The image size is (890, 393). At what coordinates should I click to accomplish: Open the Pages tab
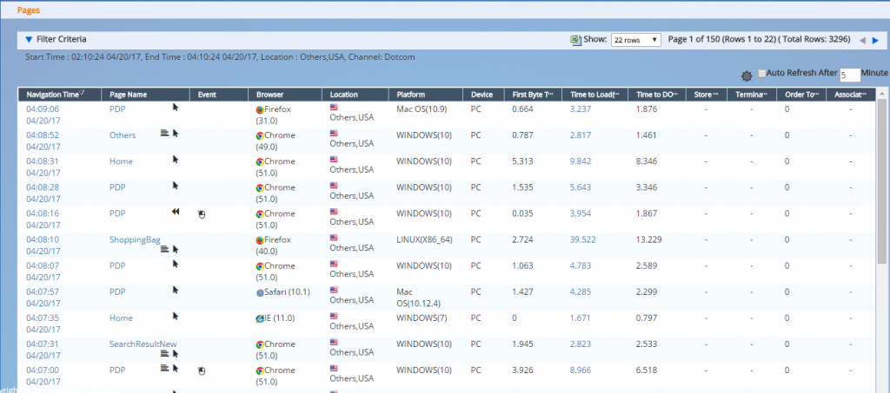click(x=29, y=10)
